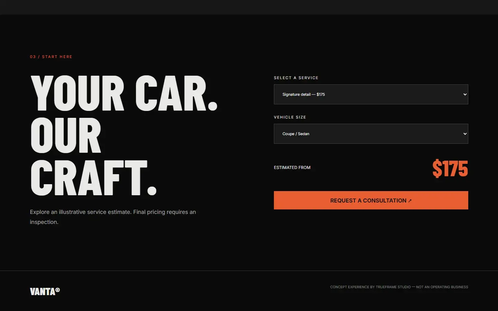Screen dimensions: 498x311
Task: Click the $175 estimated price
Action: pos(450,169)
